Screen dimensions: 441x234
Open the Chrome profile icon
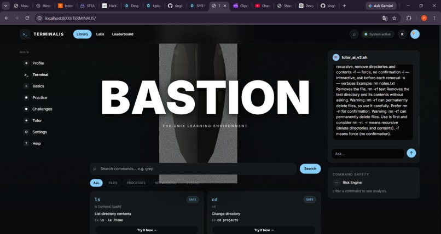424,18
